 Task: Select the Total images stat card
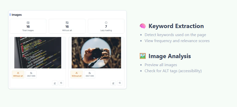click(28, 26)
